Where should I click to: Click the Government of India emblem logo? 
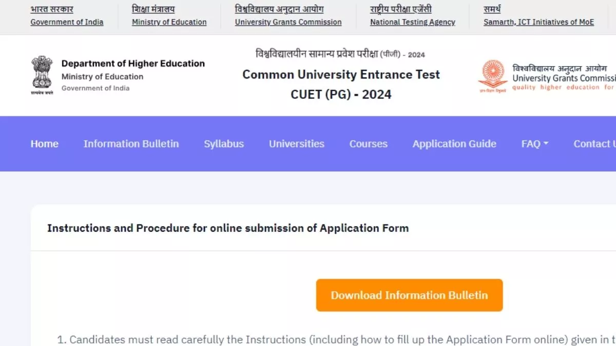click(42, 76)
